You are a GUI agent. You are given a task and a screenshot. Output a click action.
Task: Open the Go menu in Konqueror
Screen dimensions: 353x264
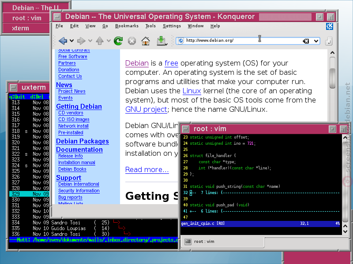point(105,26)
